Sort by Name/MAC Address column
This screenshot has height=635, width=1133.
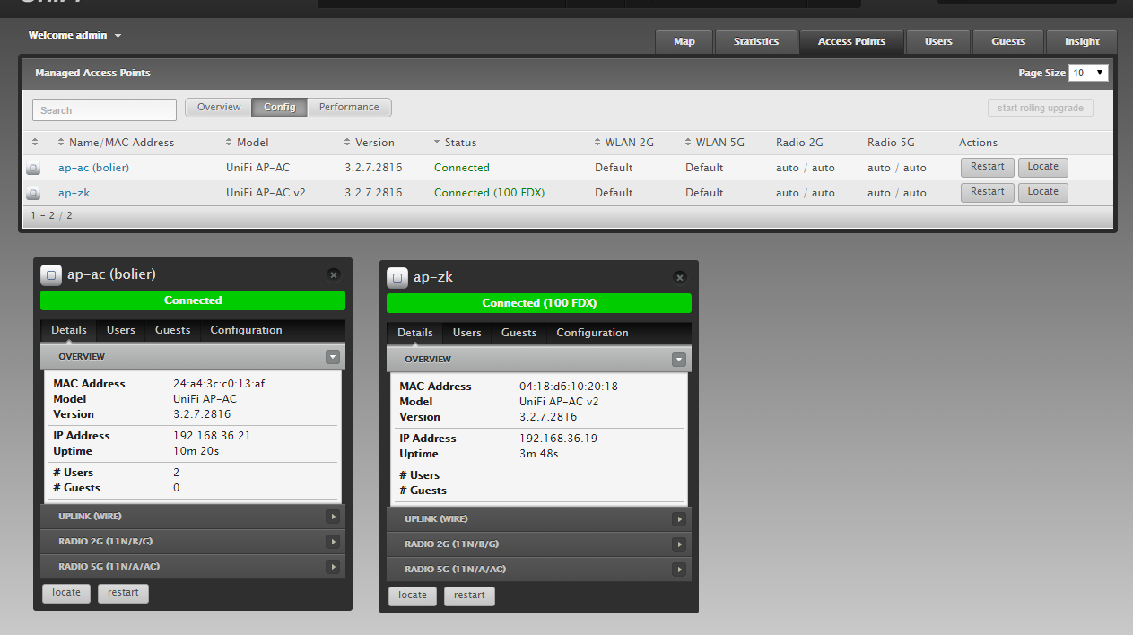pyautogui.click(x=116, y=143)
